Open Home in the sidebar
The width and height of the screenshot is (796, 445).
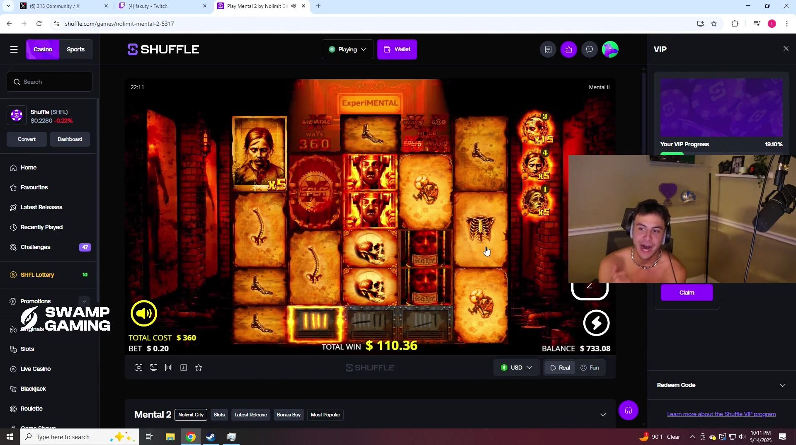coord(29,167)
